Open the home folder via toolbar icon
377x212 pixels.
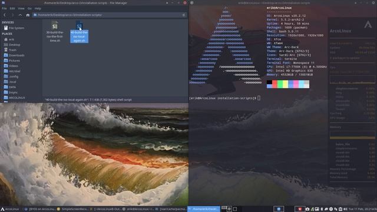(28, 15)
